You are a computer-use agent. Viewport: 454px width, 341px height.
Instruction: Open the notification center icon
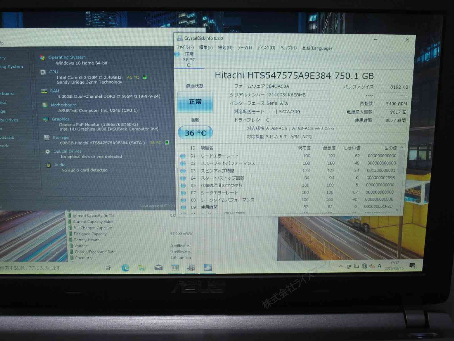(412, 266)
